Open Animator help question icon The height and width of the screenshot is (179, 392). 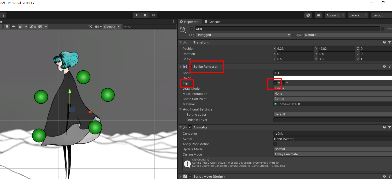click(x=384, y=127)
